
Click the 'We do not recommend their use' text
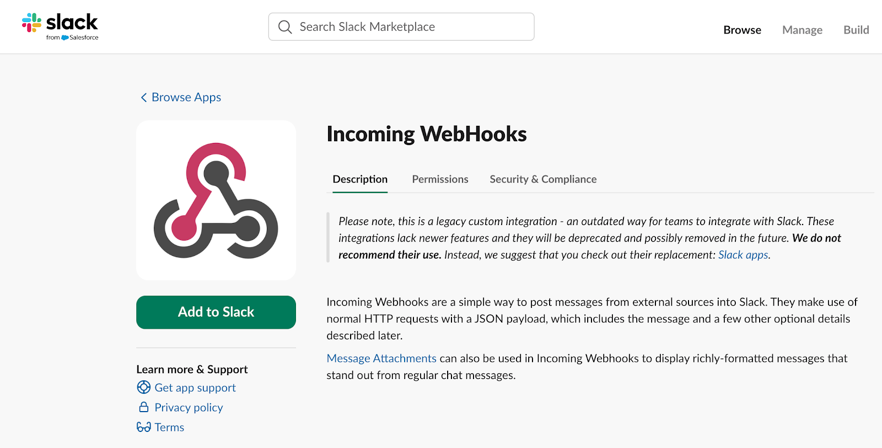(x=590, y=246)
